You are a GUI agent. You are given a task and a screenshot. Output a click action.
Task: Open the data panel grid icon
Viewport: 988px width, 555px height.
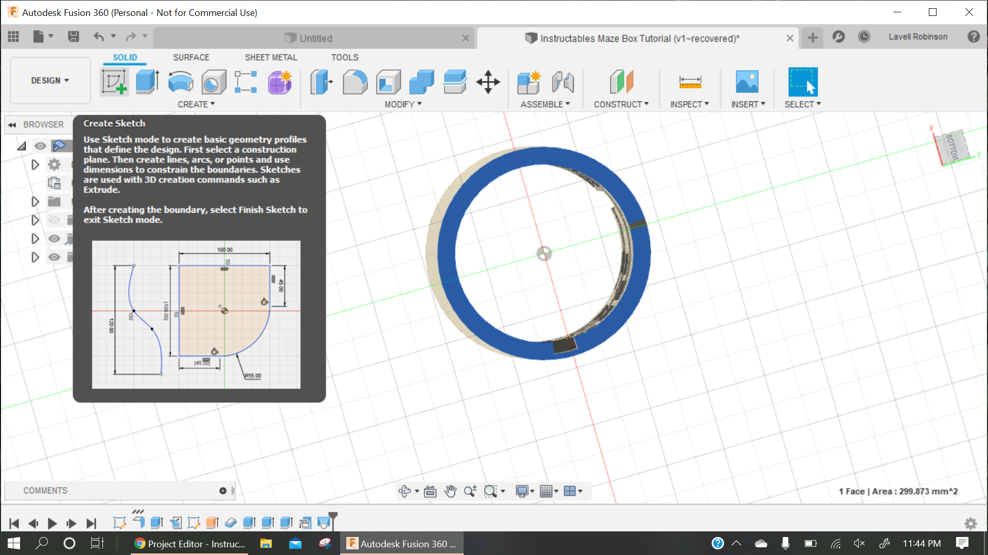coord(14,36)
